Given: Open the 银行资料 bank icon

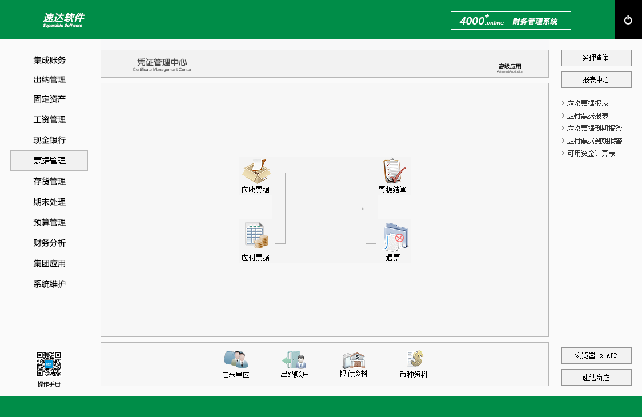Looking at the screenshot, I should (x=354, y=359).
